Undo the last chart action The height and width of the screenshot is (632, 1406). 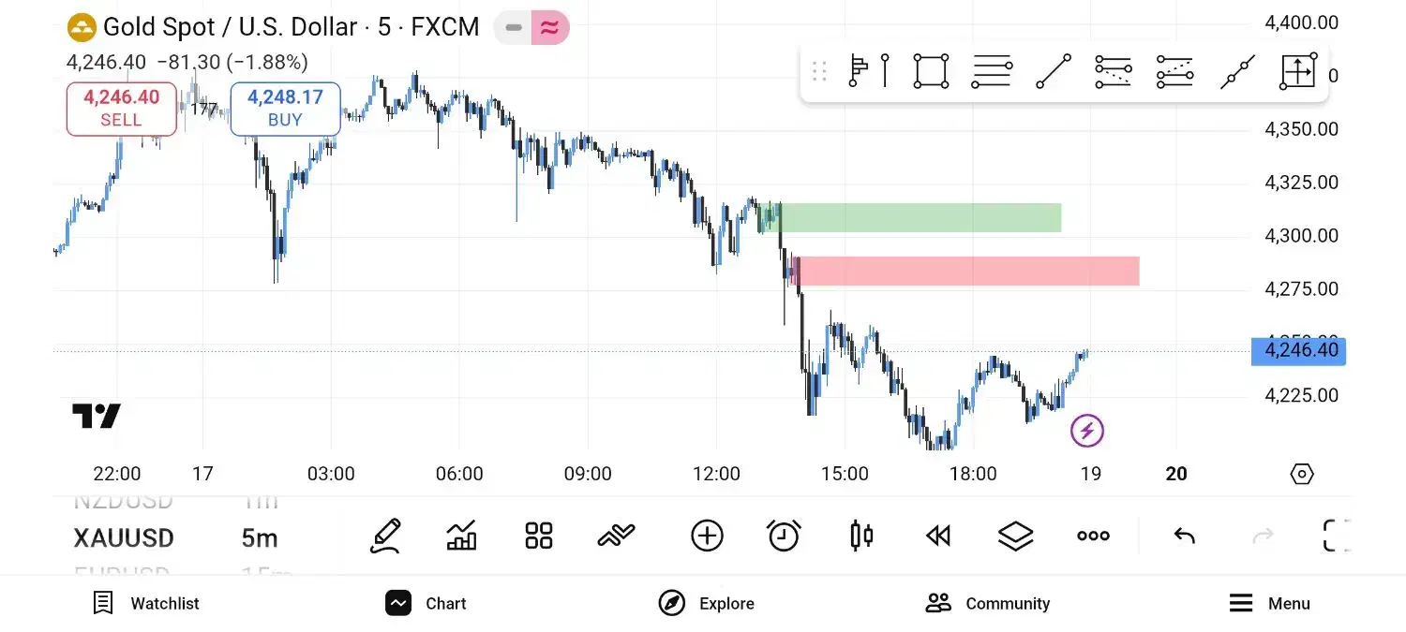coord(1185,536)
